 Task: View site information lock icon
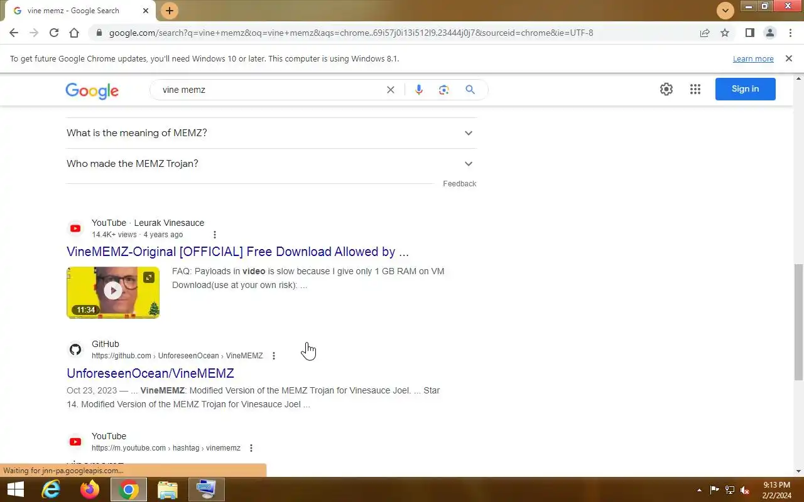point(99,33)
